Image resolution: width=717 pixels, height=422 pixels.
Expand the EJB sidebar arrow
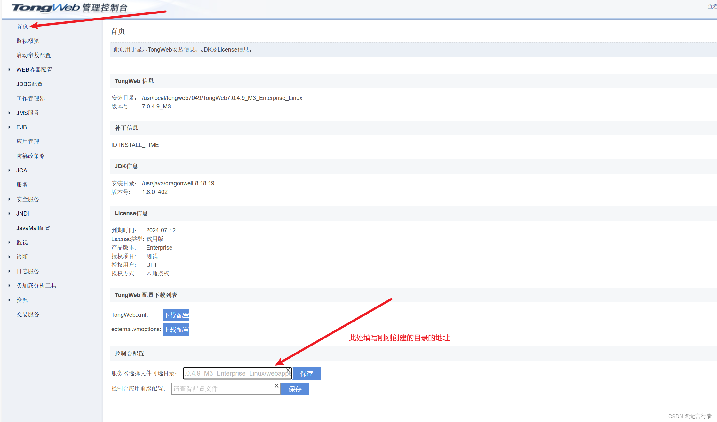(x=9, y=127)
